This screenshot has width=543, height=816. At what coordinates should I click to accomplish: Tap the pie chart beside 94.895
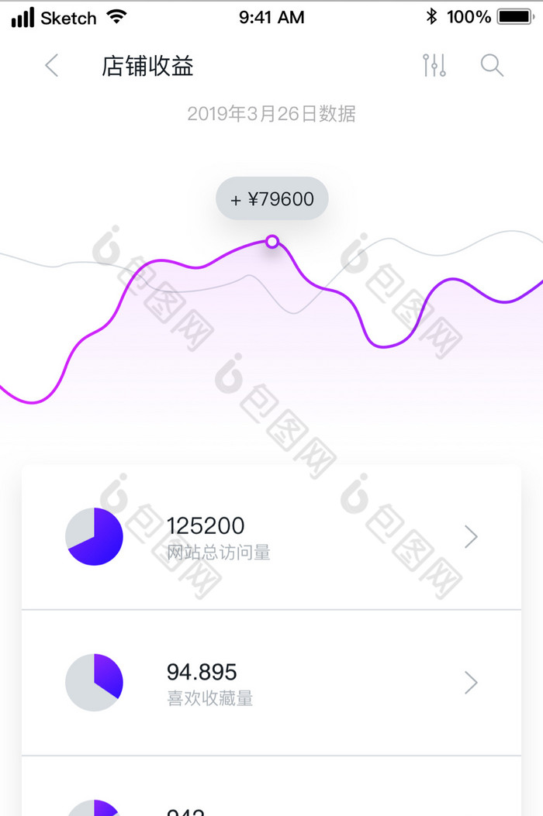coord(94,682)
